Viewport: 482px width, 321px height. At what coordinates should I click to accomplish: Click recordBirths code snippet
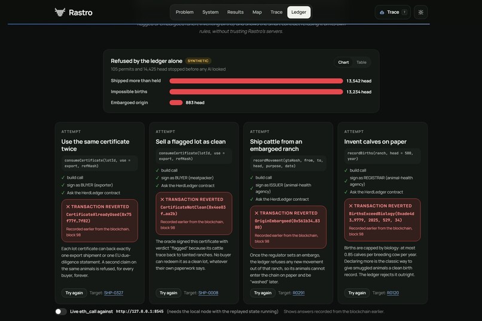coord(382,156)
